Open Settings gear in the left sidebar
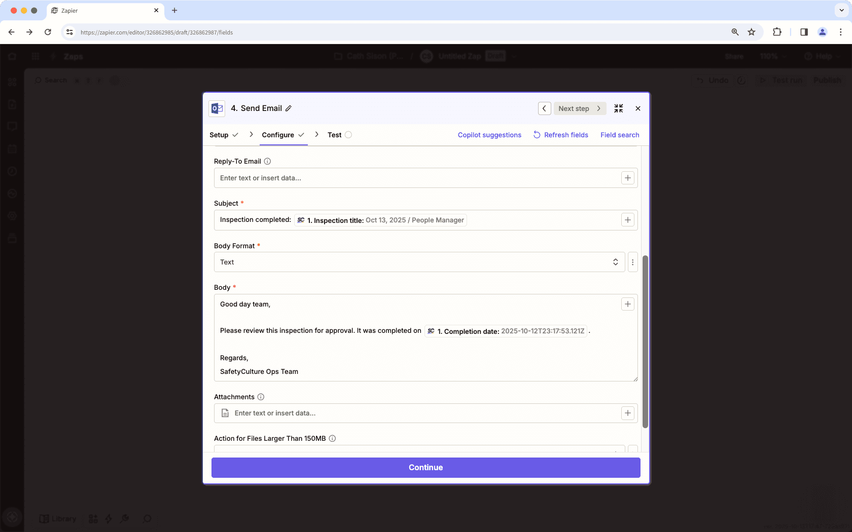Image resolution: width=852 pixels, height=532 pixels. click(x=12, y=215)
